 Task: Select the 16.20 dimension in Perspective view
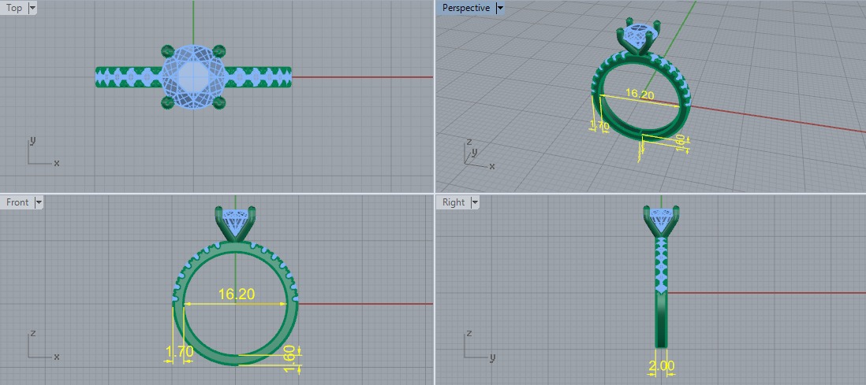pos(639,94)
